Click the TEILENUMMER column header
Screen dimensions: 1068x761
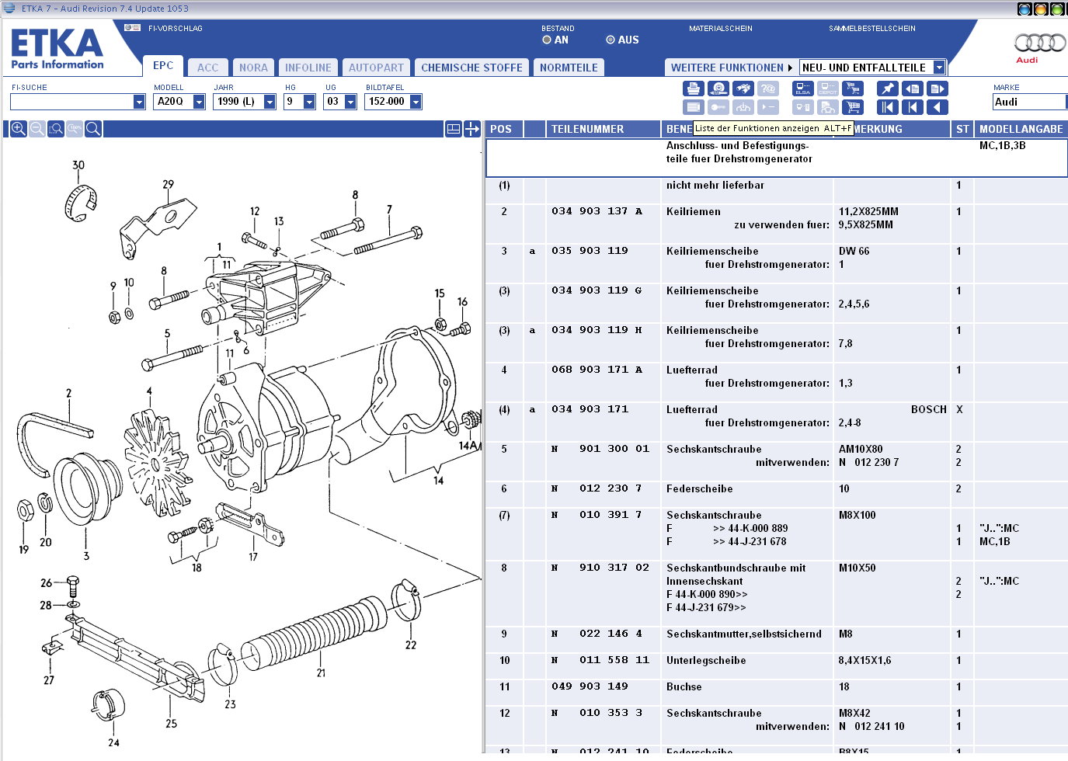[x=587, y=129]
